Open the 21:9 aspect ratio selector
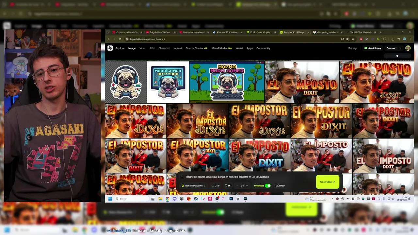 pos(216,186)
